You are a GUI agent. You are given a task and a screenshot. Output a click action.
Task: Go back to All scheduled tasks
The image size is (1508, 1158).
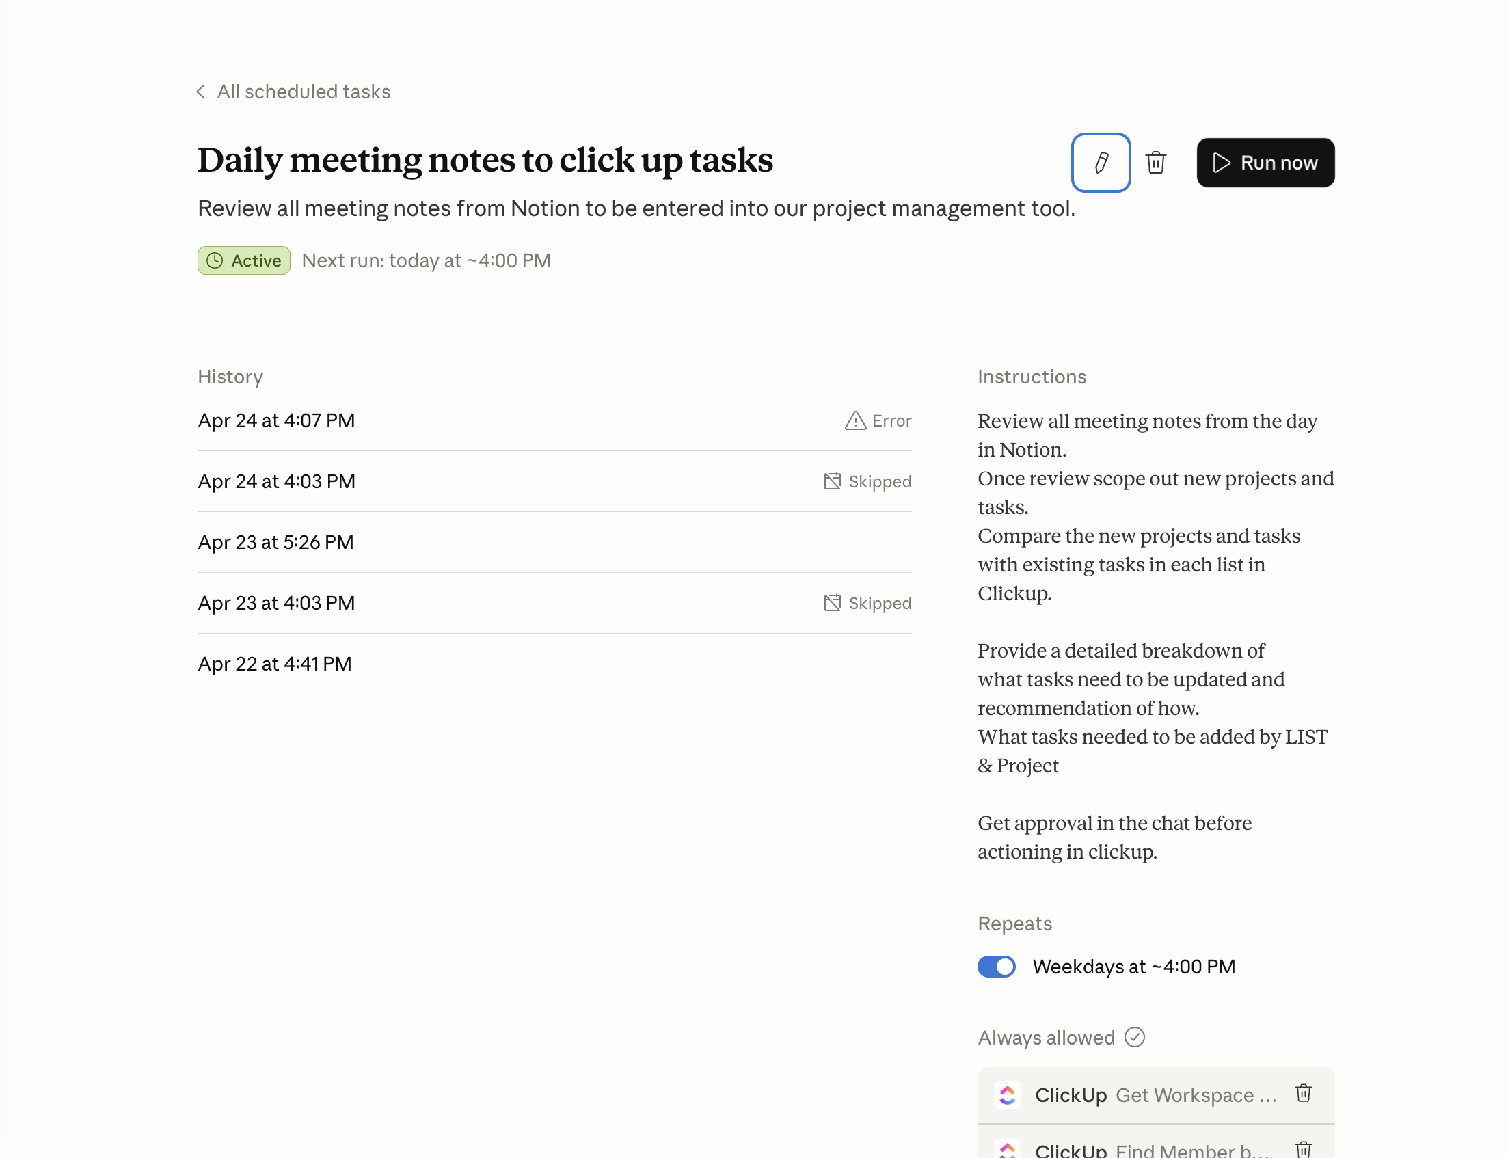(x=304, y=92)
